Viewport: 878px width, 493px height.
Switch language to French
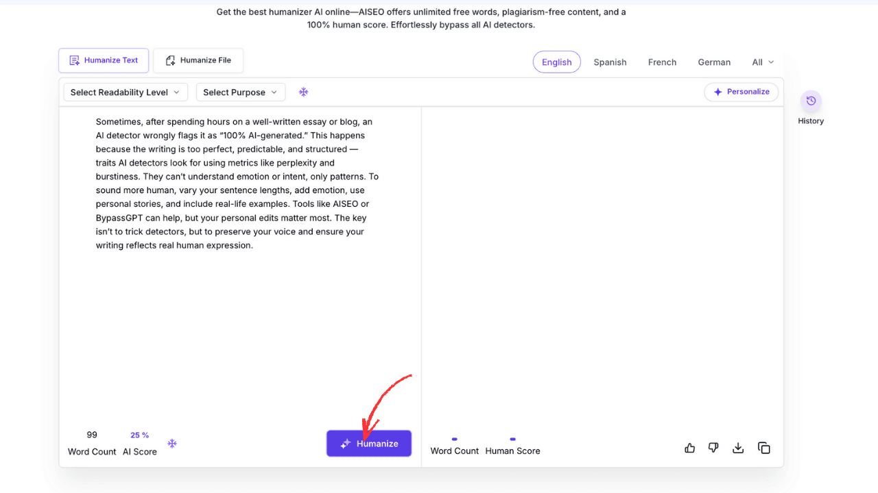pos(662,62)
